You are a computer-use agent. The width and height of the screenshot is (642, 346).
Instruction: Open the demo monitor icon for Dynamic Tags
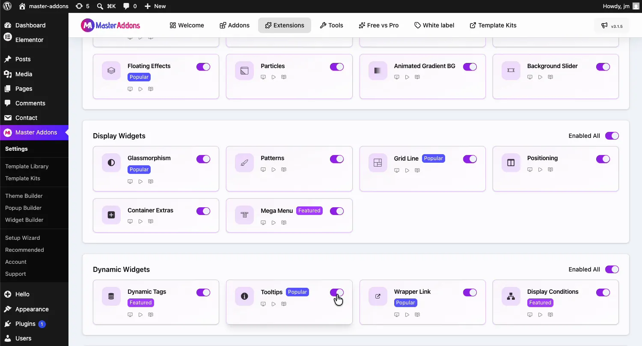(130, 315)
